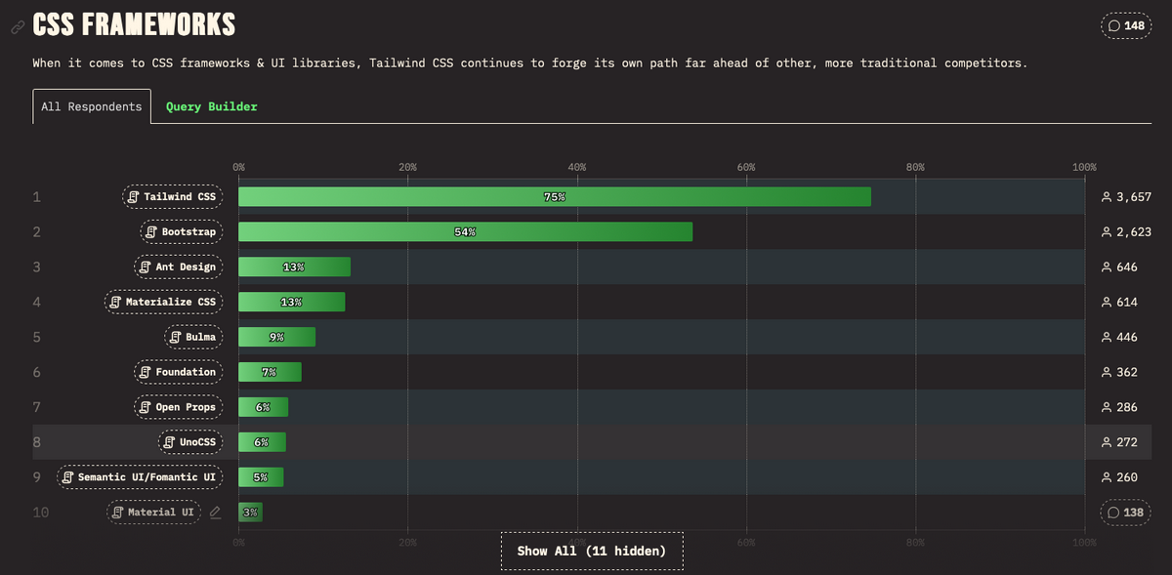Image resolution: width=1172 pixels, height=575 pixels.
Task: Select the Open Props label chip
Action: coord(179,407)
